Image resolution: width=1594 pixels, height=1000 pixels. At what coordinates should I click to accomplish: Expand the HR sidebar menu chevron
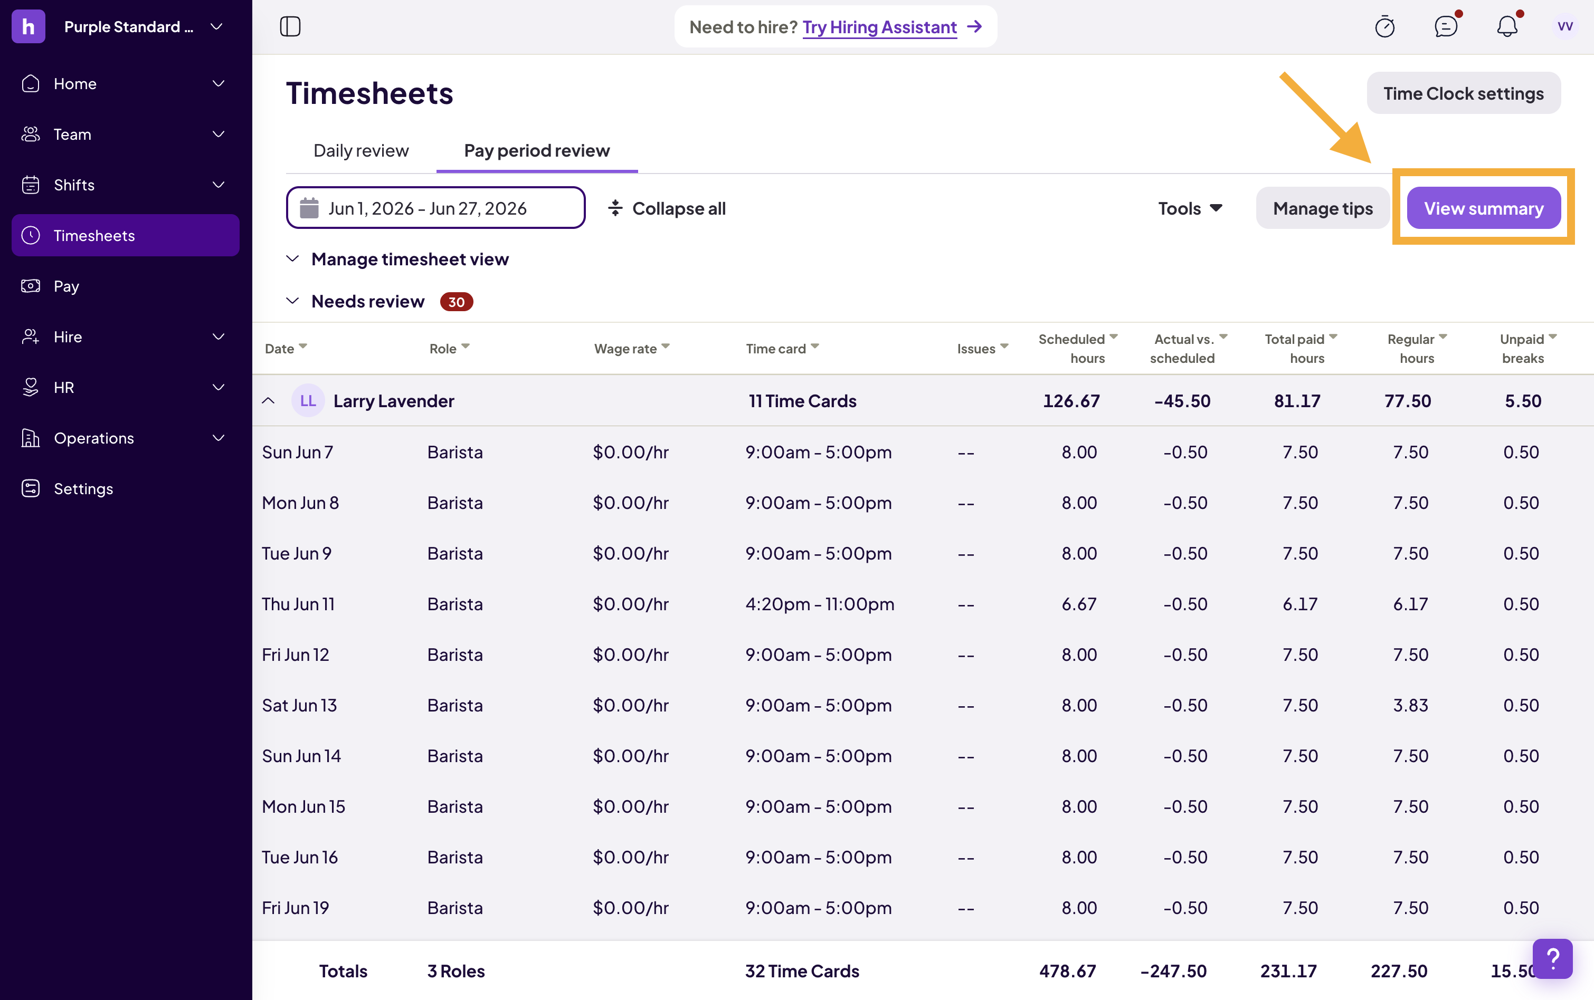[x=219, y=387]
